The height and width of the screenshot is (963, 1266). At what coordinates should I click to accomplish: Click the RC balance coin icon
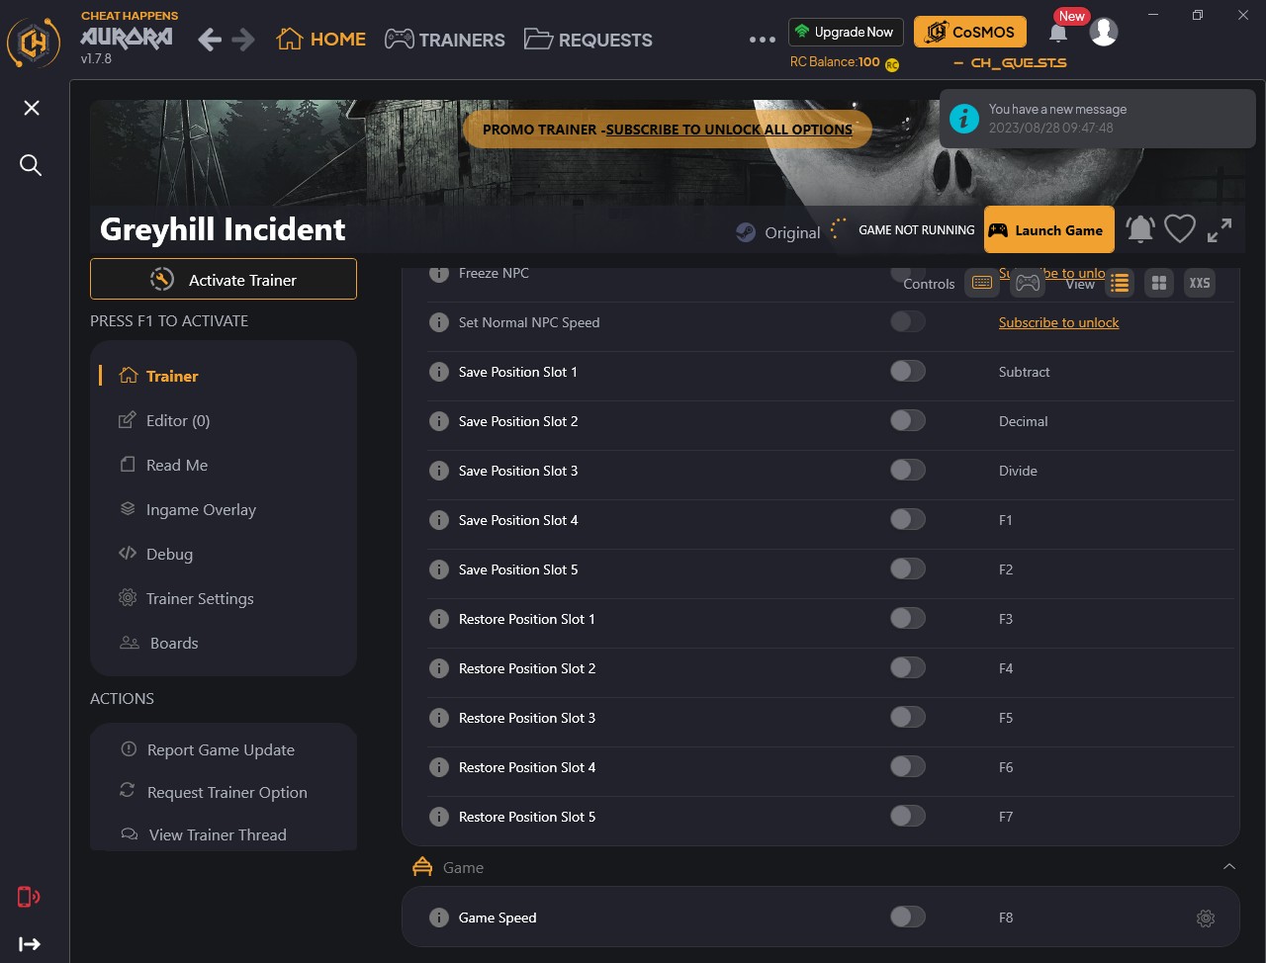point(892,64)
